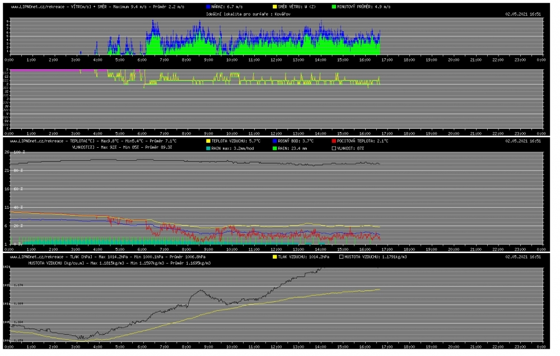
Task: Click the blue NÁRAZ legend swatch
Action: click(208, 7)
